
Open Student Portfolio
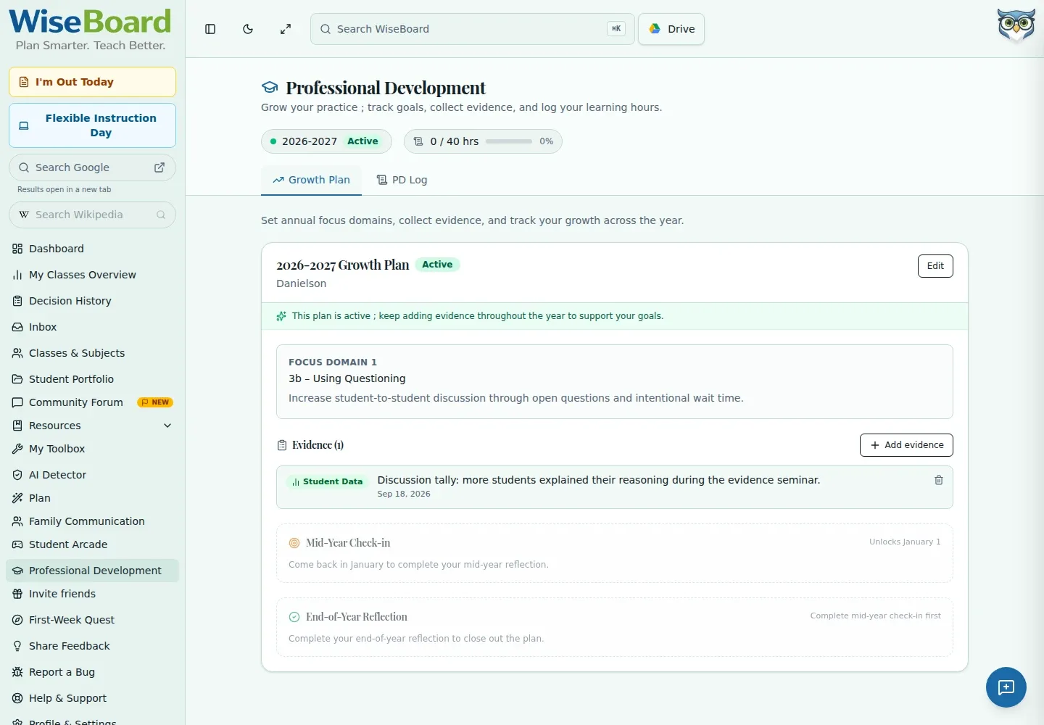[x=92, y=379]
